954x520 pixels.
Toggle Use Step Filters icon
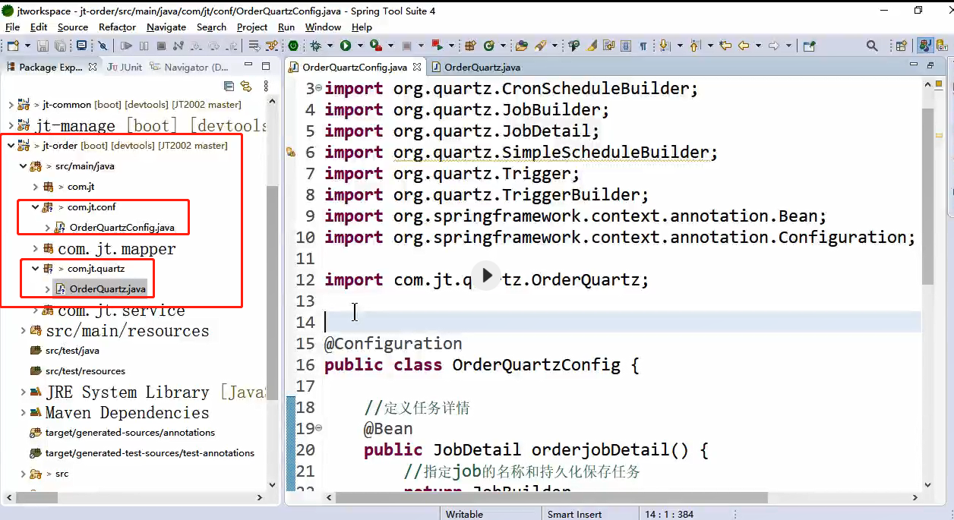[273, 46]
